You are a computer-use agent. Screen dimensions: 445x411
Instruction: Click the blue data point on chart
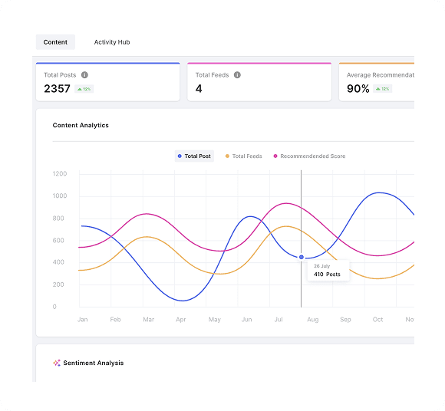pos(302,257)
